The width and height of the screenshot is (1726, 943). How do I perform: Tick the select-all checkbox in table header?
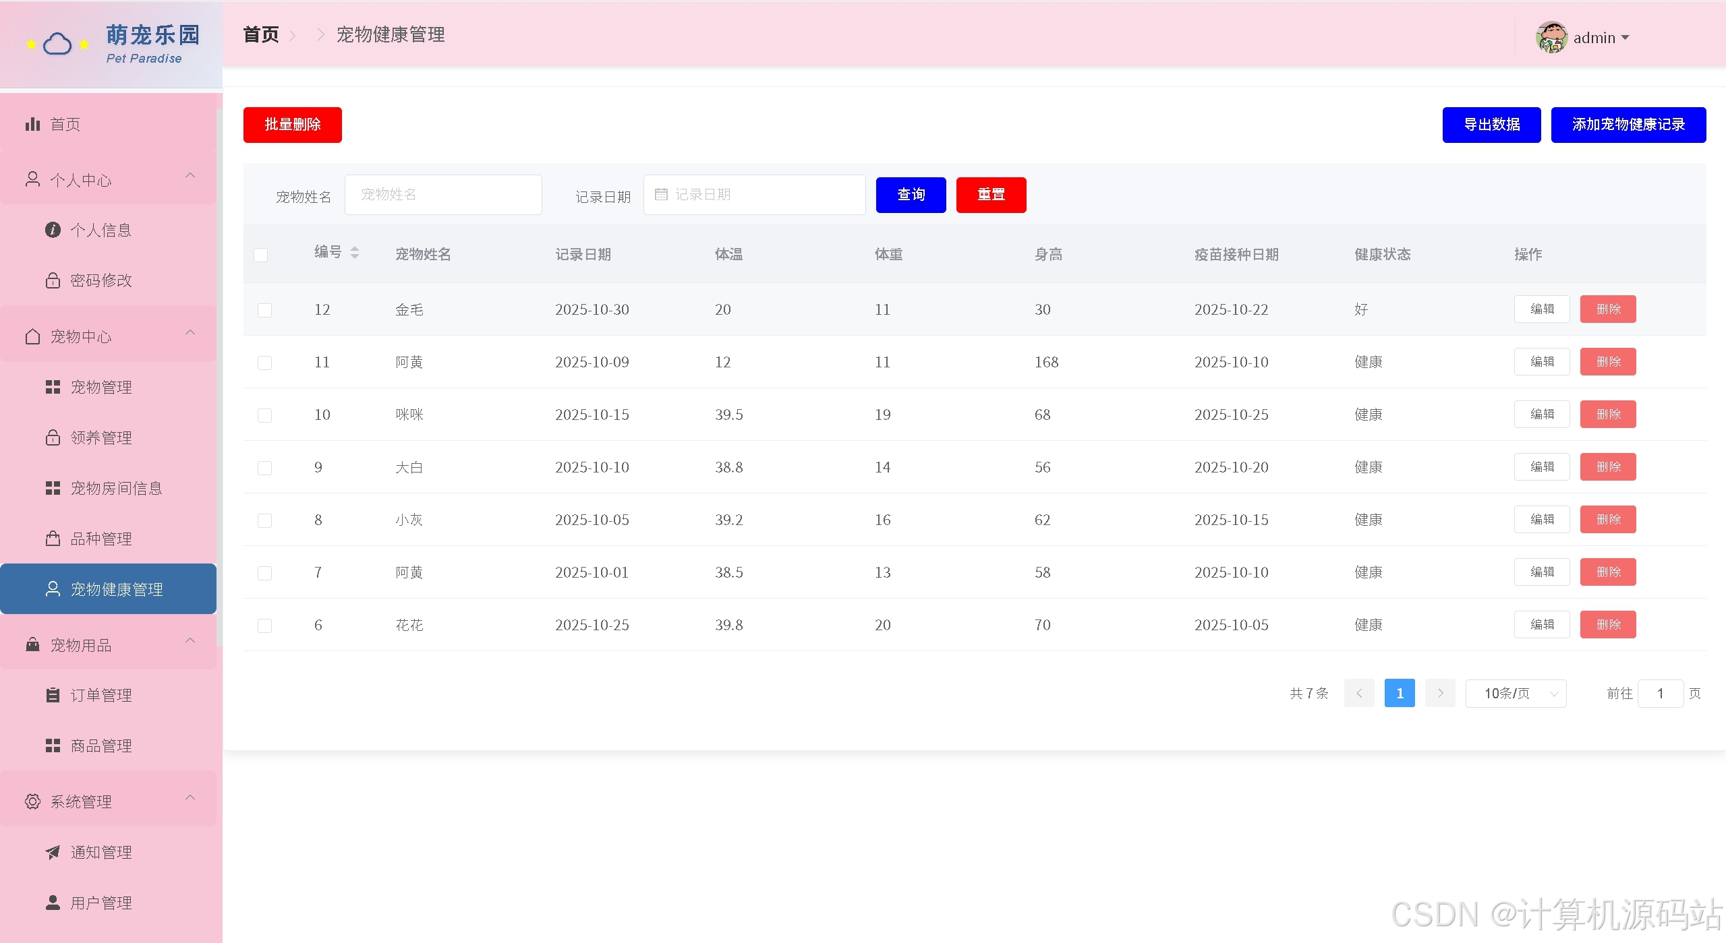pos(260,255)
